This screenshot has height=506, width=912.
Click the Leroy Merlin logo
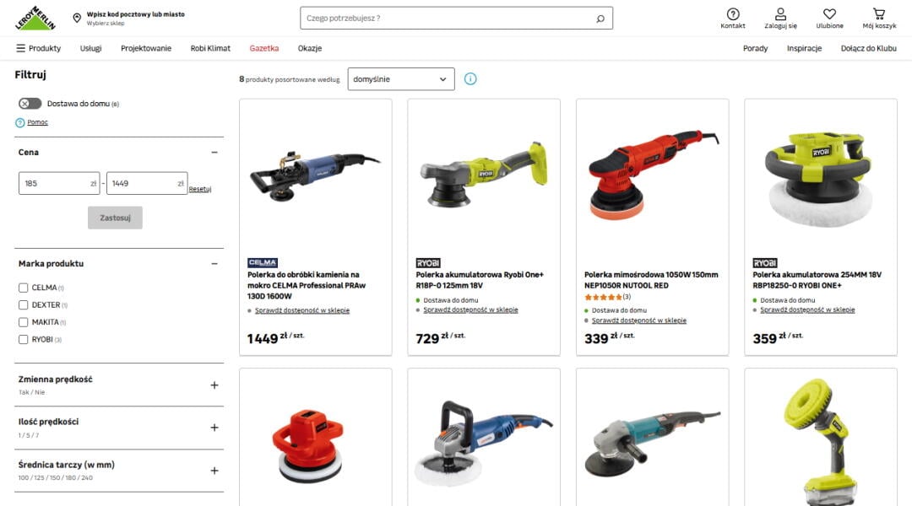point(35,18)
